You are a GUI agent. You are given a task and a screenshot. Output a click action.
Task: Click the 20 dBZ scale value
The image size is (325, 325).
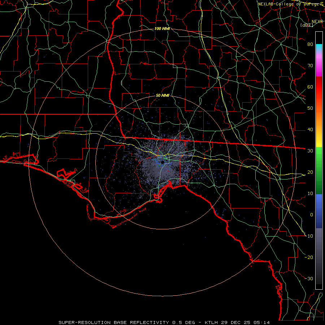point(310,172)
